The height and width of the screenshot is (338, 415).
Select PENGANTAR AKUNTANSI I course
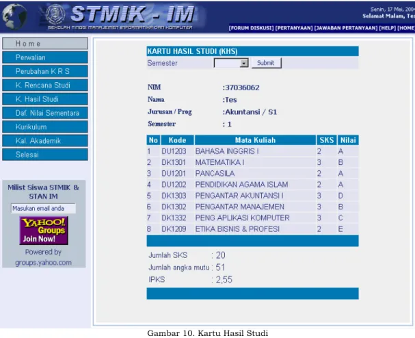pos(239,196)
